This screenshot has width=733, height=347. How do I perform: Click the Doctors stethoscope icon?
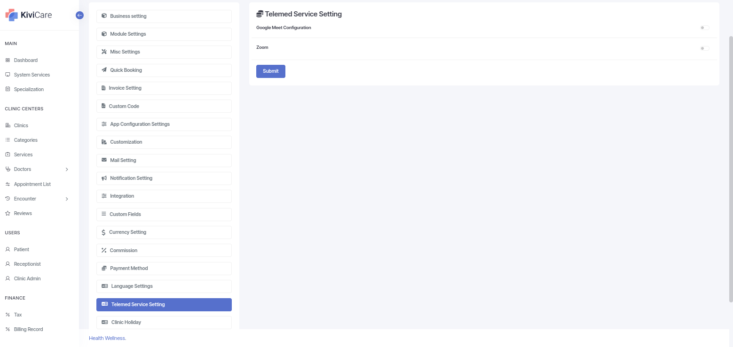(x=8, y=169)
